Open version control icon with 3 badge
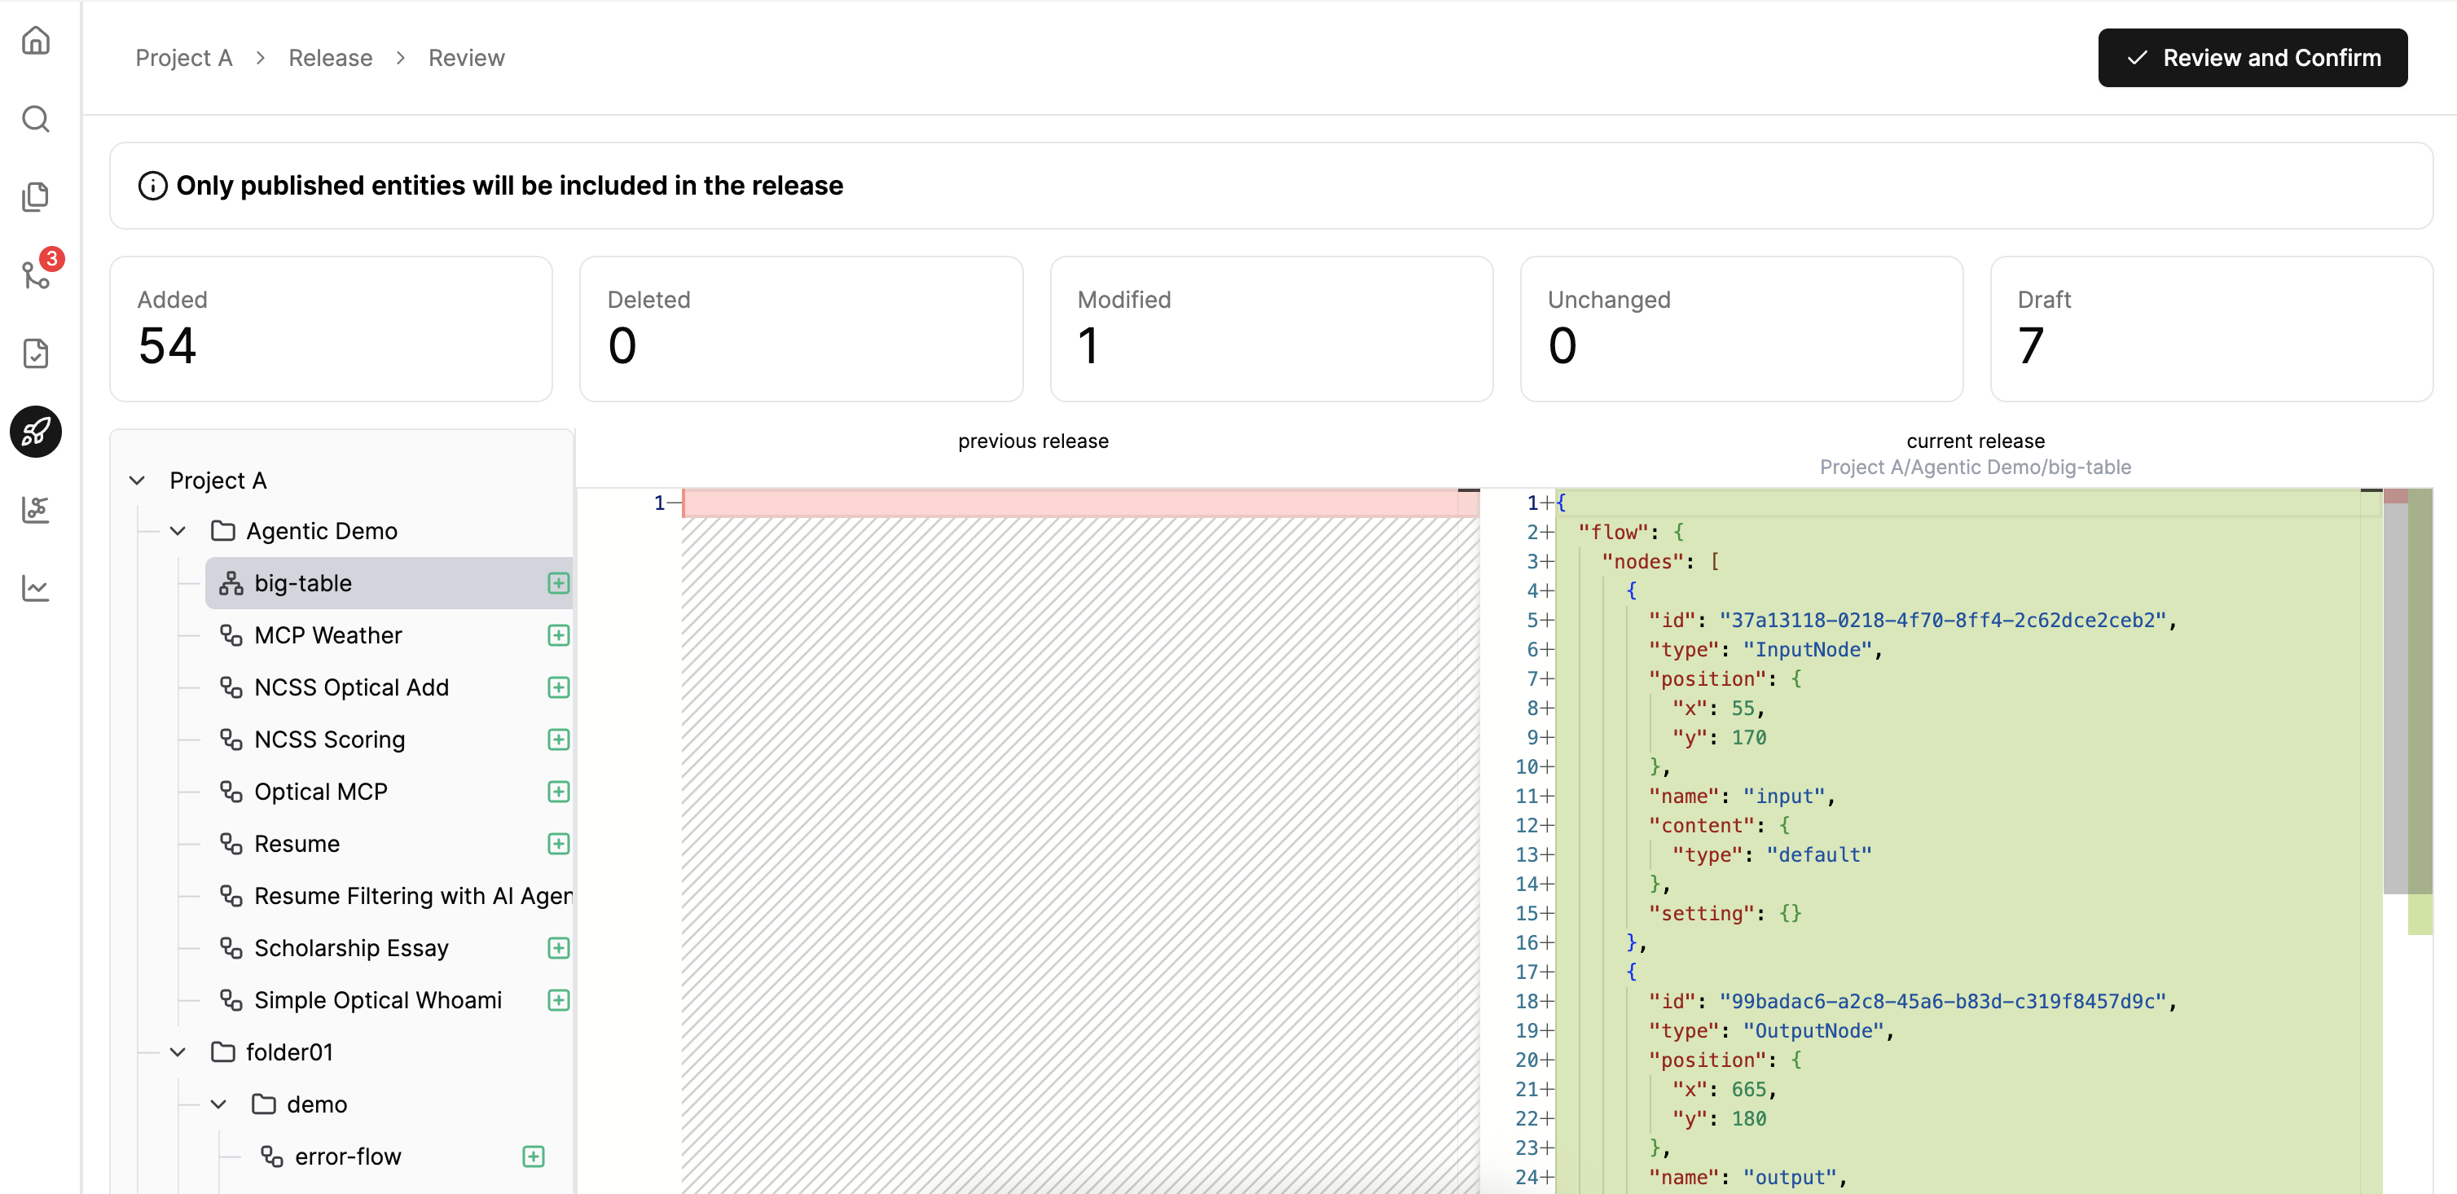Viewport: 2457px width, 1194px height. (36, 274)
